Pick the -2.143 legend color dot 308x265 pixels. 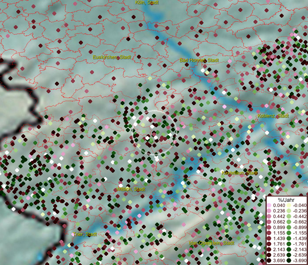point(289,250)
